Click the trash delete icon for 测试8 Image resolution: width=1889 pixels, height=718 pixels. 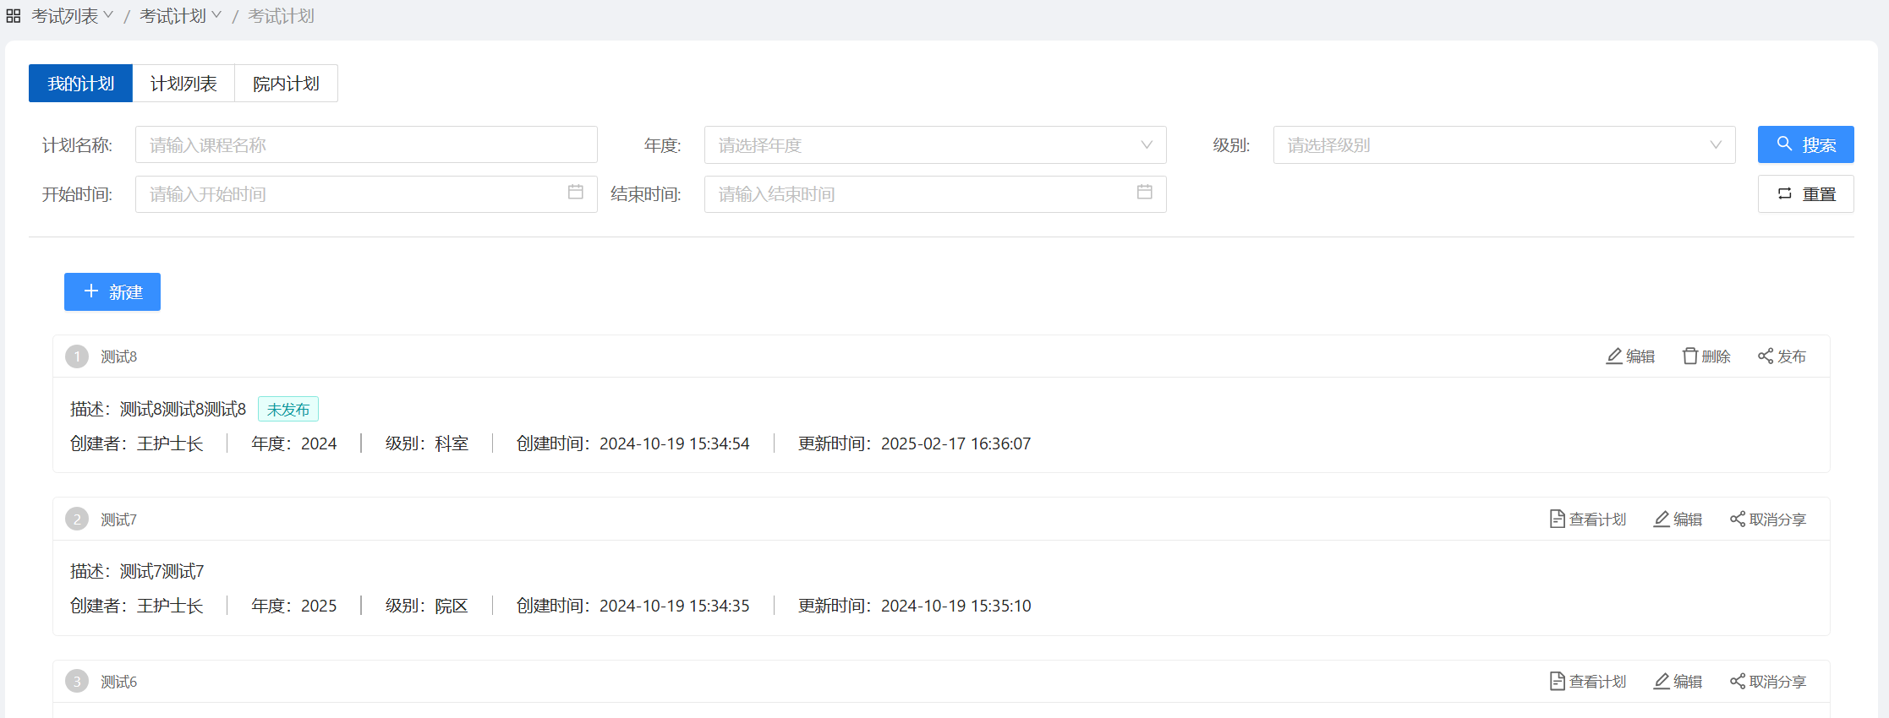click(1689, 356)
